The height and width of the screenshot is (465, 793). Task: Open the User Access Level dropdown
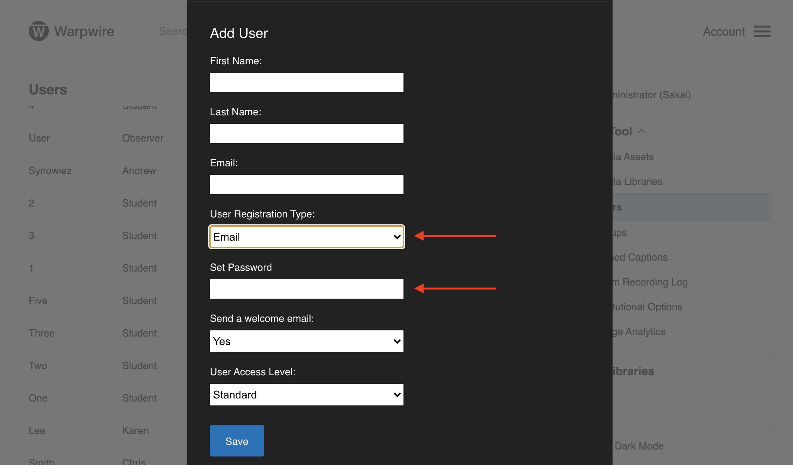(306, 395)
